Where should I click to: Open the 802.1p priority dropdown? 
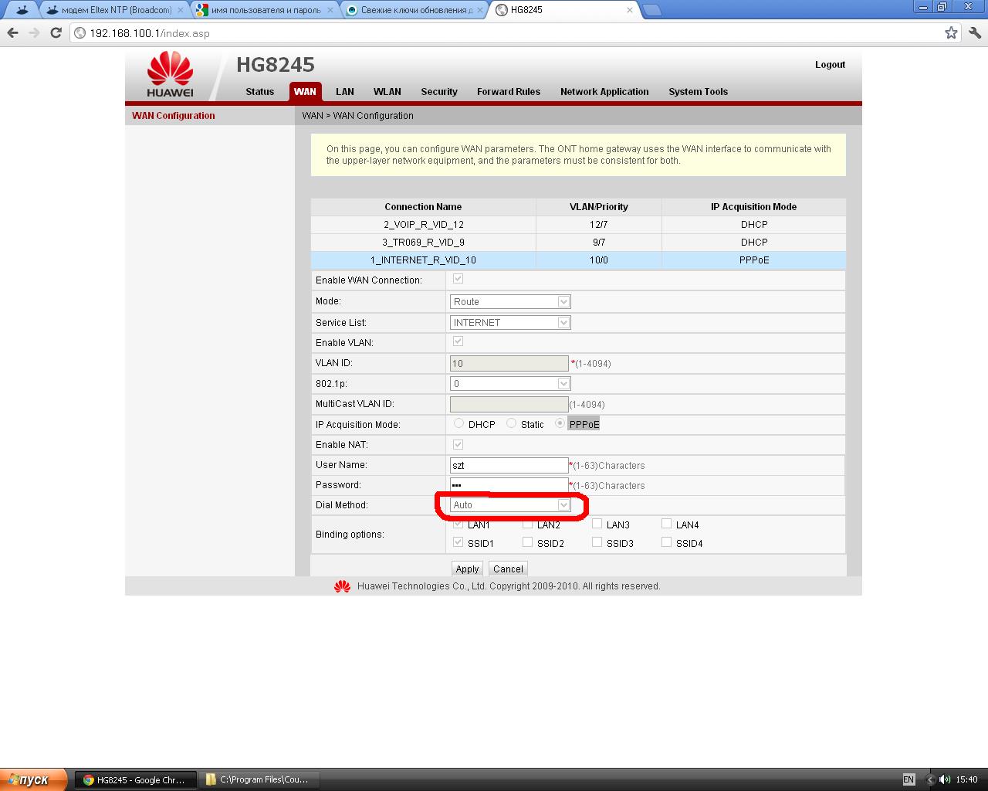510,384
